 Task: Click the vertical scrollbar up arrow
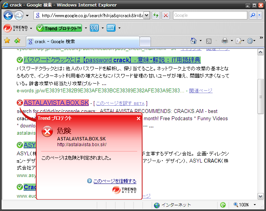click(x=261, y=52)
